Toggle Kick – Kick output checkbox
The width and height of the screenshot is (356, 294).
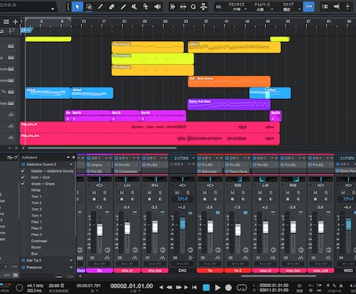(23, 177)
